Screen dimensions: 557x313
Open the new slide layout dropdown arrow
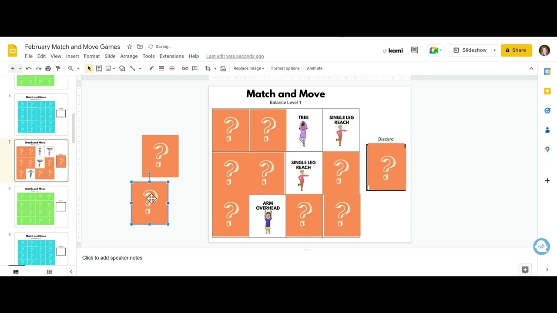(x=20, y=68)
